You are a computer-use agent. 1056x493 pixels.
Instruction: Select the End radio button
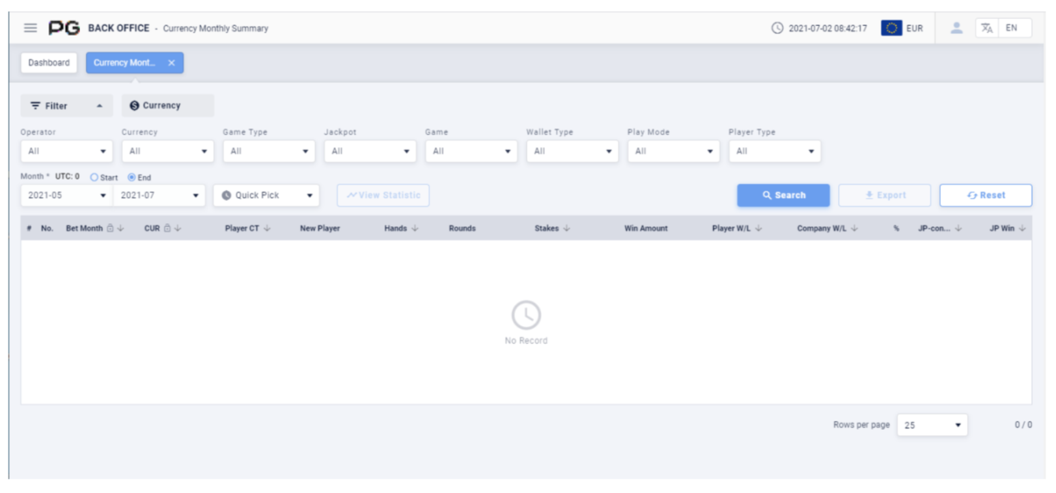pos(132,178)
